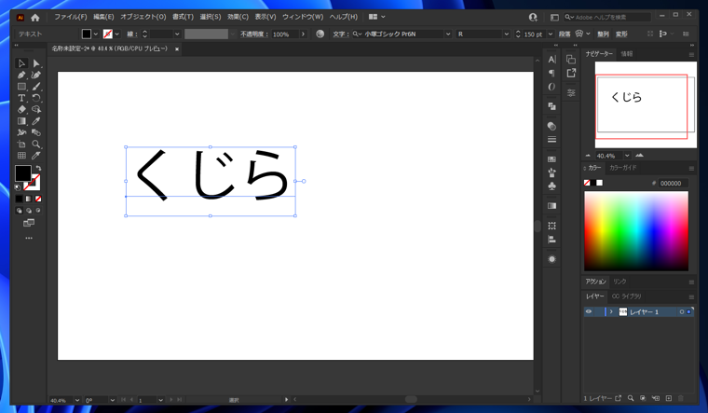The width and height of the screenshot is (708, 413).
Task: Expand レイヤー 1 chevron
Action: tap(611, 311)
